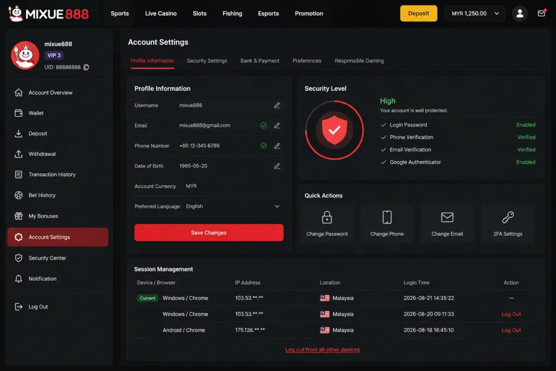Open the user profile icon in header
The image size is (556, 371).
pos(520,14)
